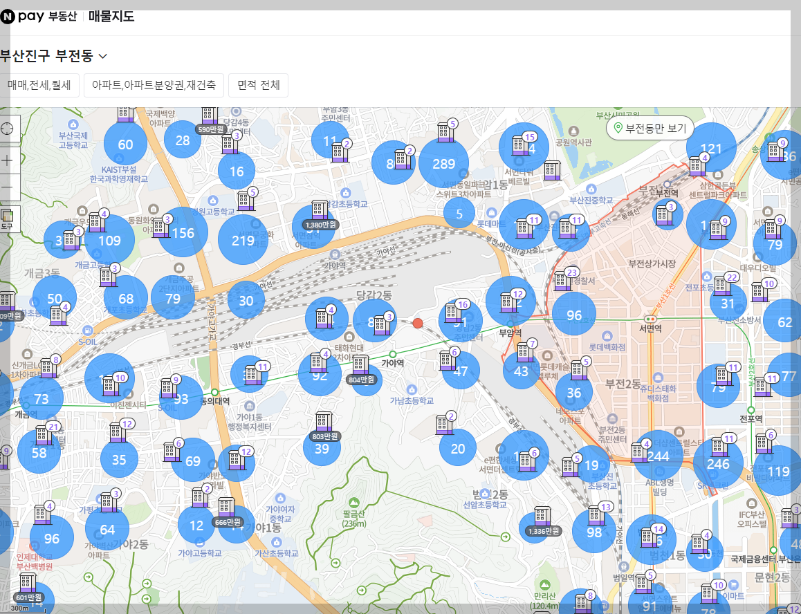Click the 31 listings cluster
801x614 pixels.
[x=728, y=304]
